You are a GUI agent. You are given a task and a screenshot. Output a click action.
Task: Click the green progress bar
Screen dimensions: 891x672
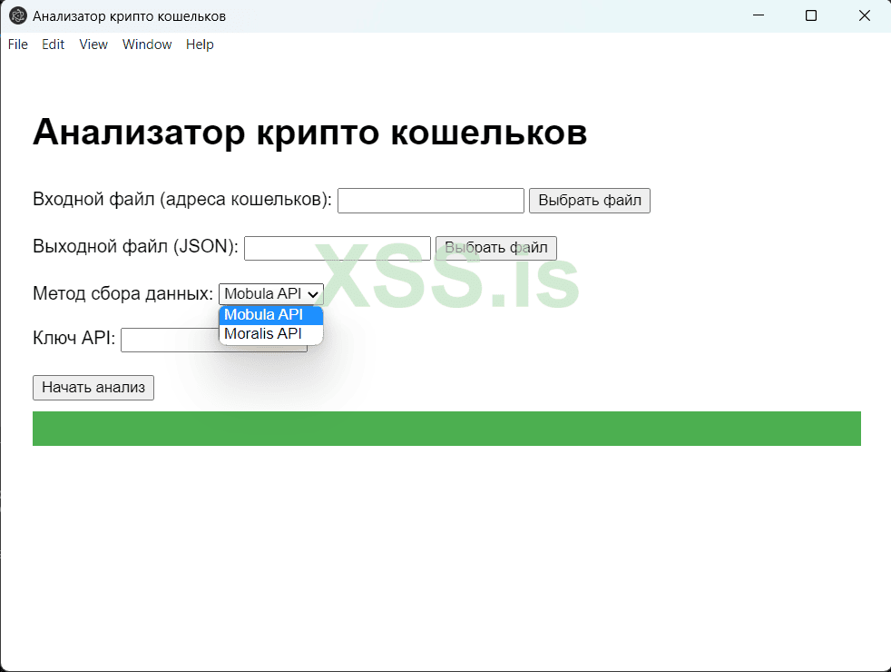pyautogui.click(x=446, y=428)
